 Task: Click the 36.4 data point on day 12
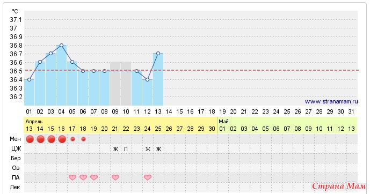(147, 79)
